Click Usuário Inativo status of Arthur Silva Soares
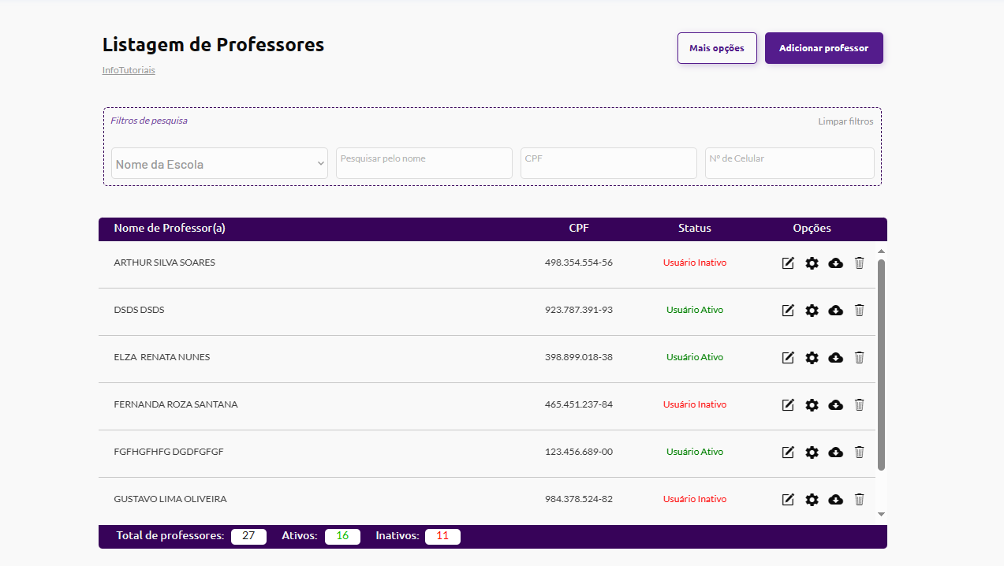Viewport: 1004px width, 566px height. (695, 263)
